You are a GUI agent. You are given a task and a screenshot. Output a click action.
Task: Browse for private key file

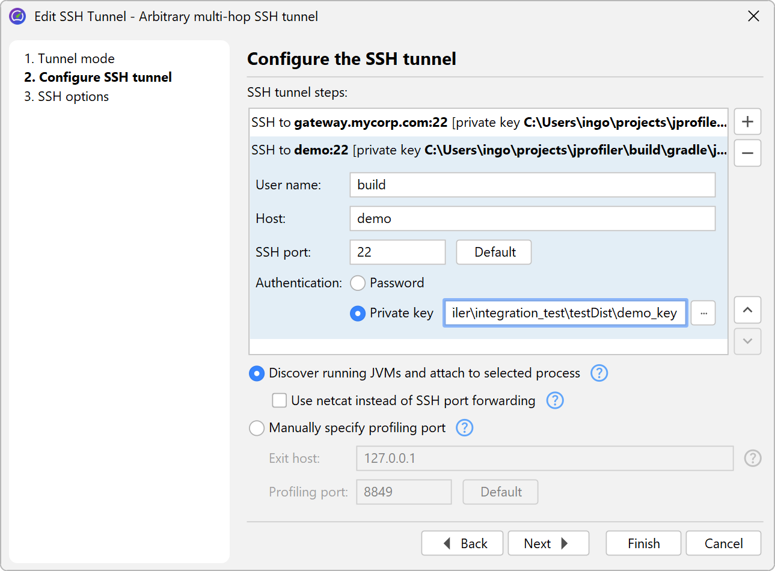pos(703,313)
